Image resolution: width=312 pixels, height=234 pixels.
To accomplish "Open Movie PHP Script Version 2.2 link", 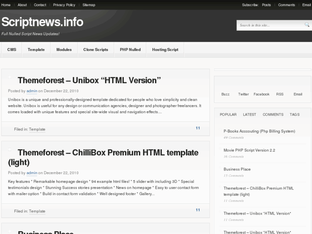I will tap(249, 150).
